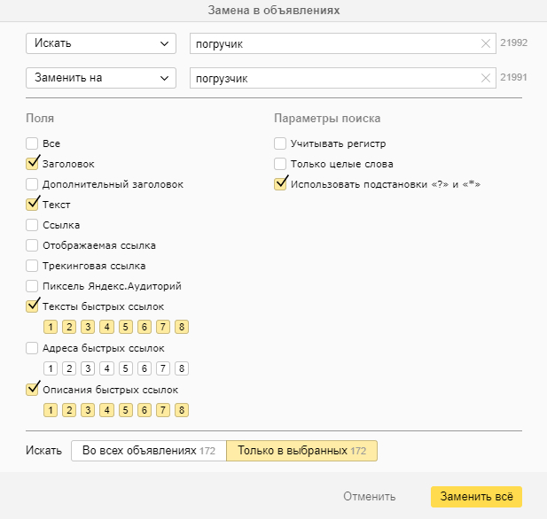
Task: Enable quick link address number 3
Action: coord(88,368)
